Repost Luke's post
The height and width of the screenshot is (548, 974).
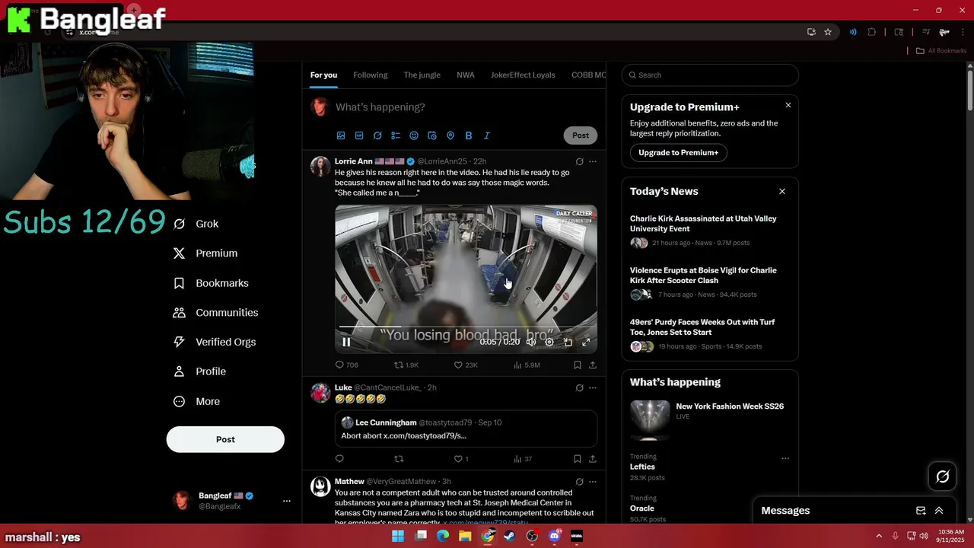(x=399, y=459)
